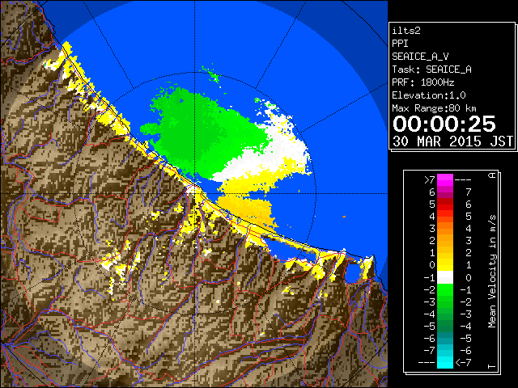Click the "Max Range:80 km" label

[434, 108]
